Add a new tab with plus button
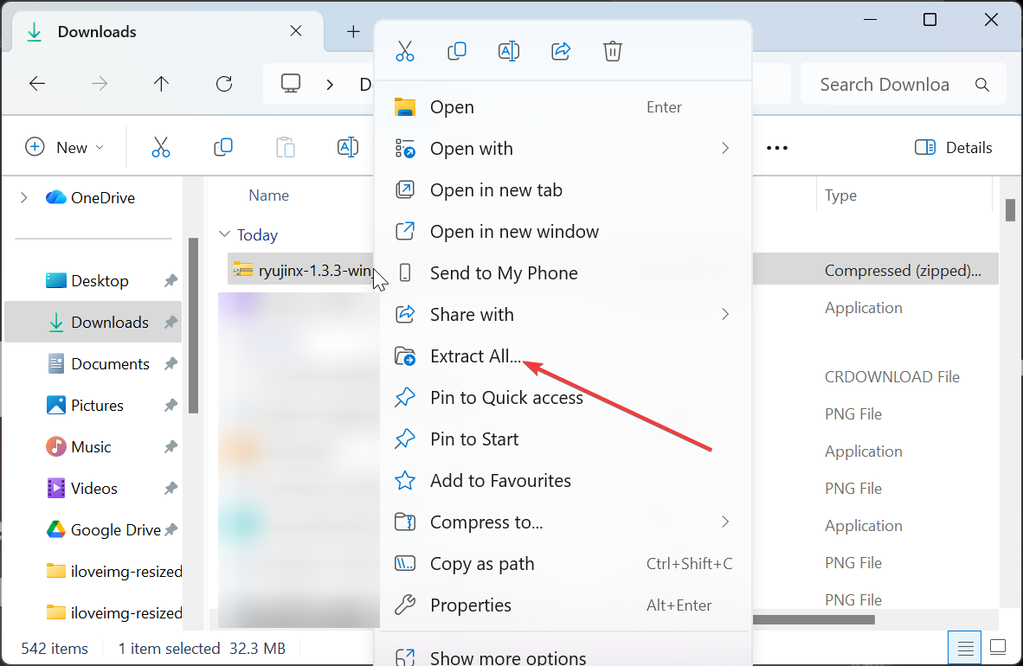1023x666 pixels. point(353,31)
